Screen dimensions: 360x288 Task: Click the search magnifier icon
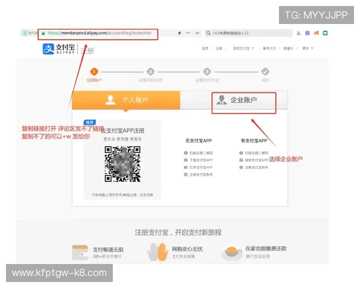(208, 33)
